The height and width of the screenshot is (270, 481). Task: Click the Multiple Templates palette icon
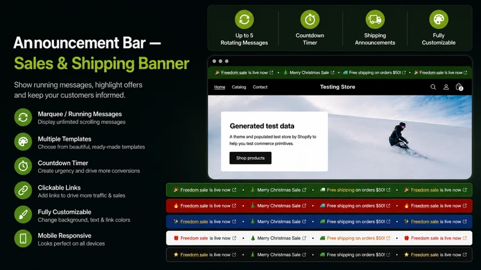coord(23,142)
